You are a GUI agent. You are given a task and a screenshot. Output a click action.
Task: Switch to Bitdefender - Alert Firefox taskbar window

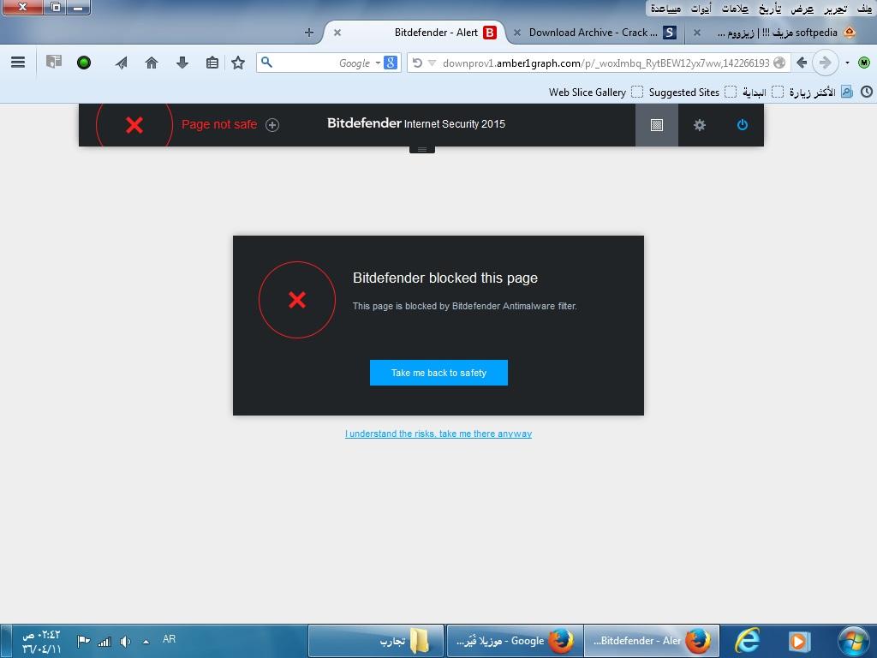click(652, 641)
